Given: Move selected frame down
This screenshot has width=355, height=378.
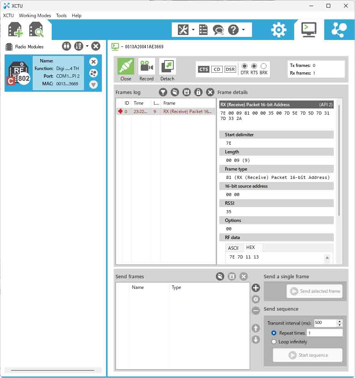Looking at the screenshot, I should point(255,340).
